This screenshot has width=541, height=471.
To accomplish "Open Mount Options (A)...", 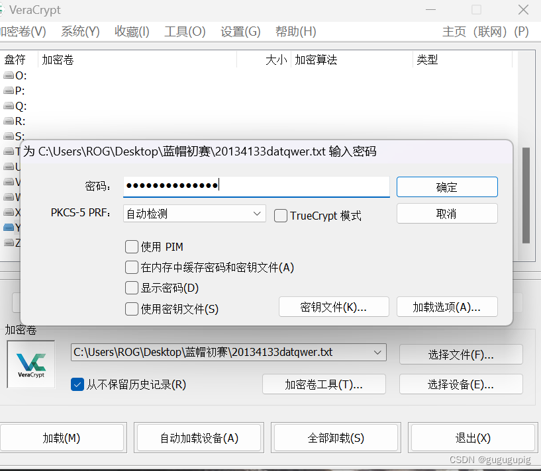I will click(447, 306).
